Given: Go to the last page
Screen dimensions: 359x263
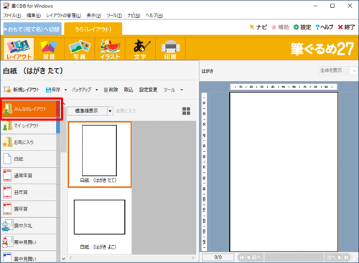Looking at the screenshot, I should click(346, 257).
